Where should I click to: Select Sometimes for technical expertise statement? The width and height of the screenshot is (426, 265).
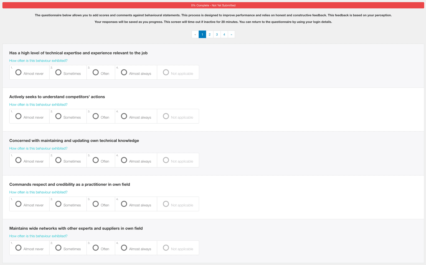coord(58,72)
